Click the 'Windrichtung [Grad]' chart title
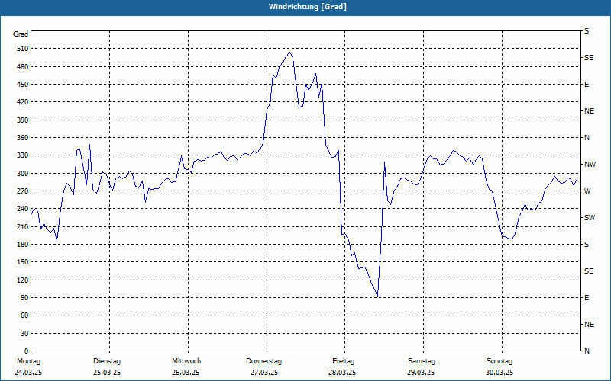 coord(308,7)
